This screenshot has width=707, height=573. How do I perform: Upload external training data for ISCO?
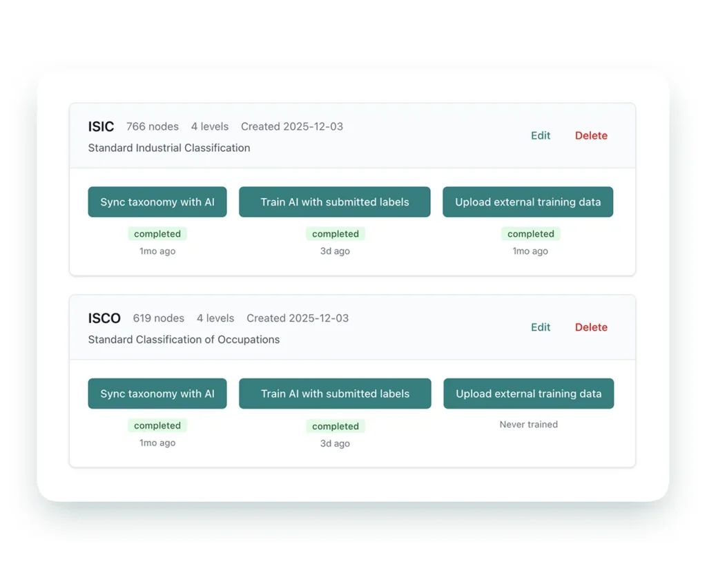[528, 394]
